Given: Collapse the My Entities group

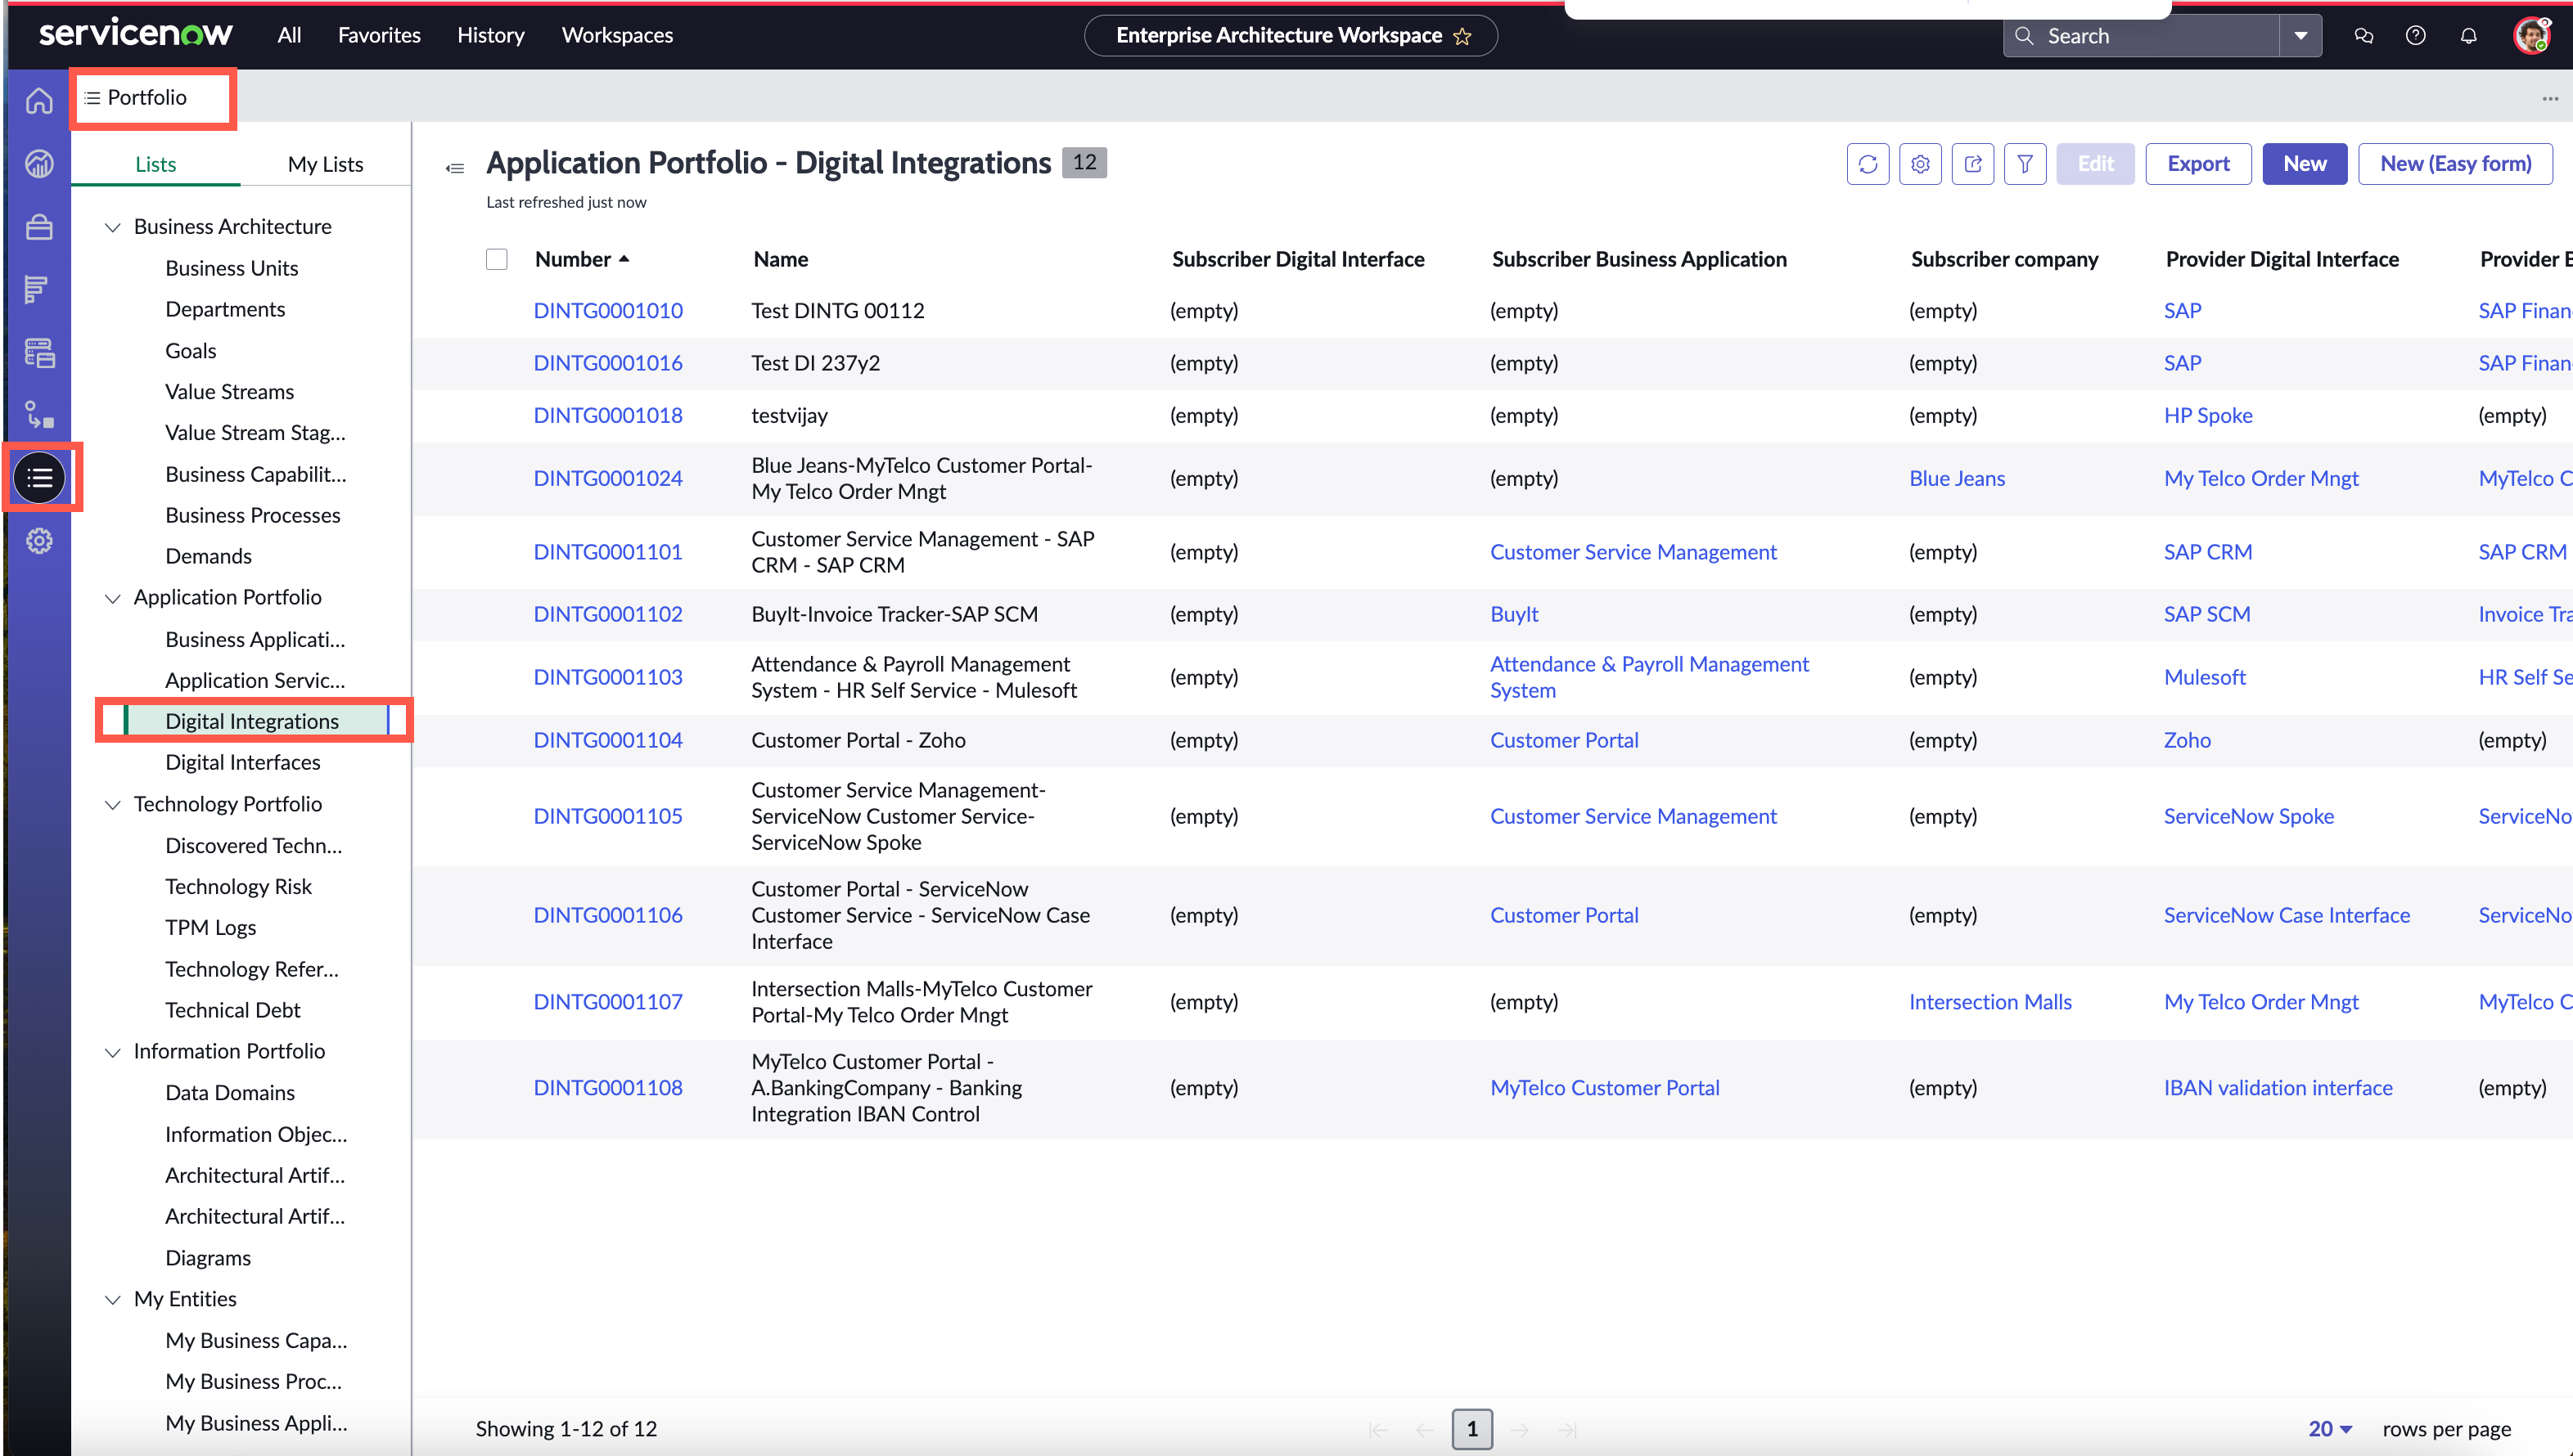Looking at the screenshot, I should pos(113,1300).
